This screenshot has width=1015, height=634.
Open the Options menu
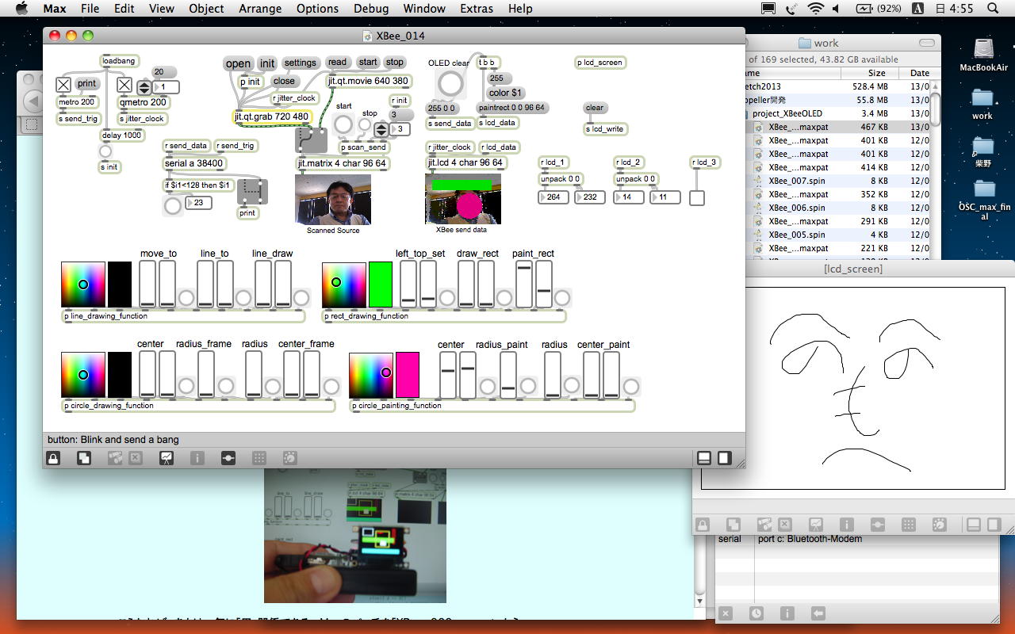317,9
